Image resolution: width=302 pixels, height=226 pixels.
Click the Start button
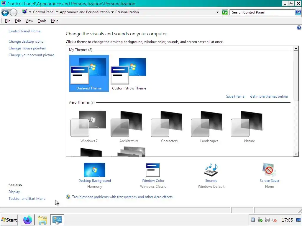coord(9,220)
